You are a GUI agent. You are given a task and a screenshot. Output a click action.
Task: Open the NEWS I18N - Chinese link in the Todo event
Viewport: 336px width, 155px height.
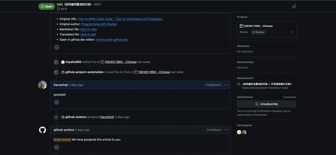154,72
